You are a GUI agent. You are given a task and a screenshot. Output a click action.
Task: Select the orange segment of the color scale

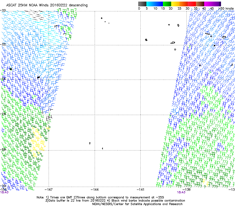pos(184,4)
